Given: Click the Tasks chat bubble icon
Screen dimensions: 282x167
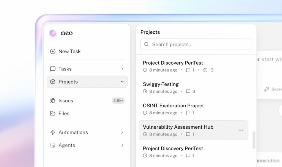Looking at the screenshot, I should pyautogui.click(x=53, y=69).
